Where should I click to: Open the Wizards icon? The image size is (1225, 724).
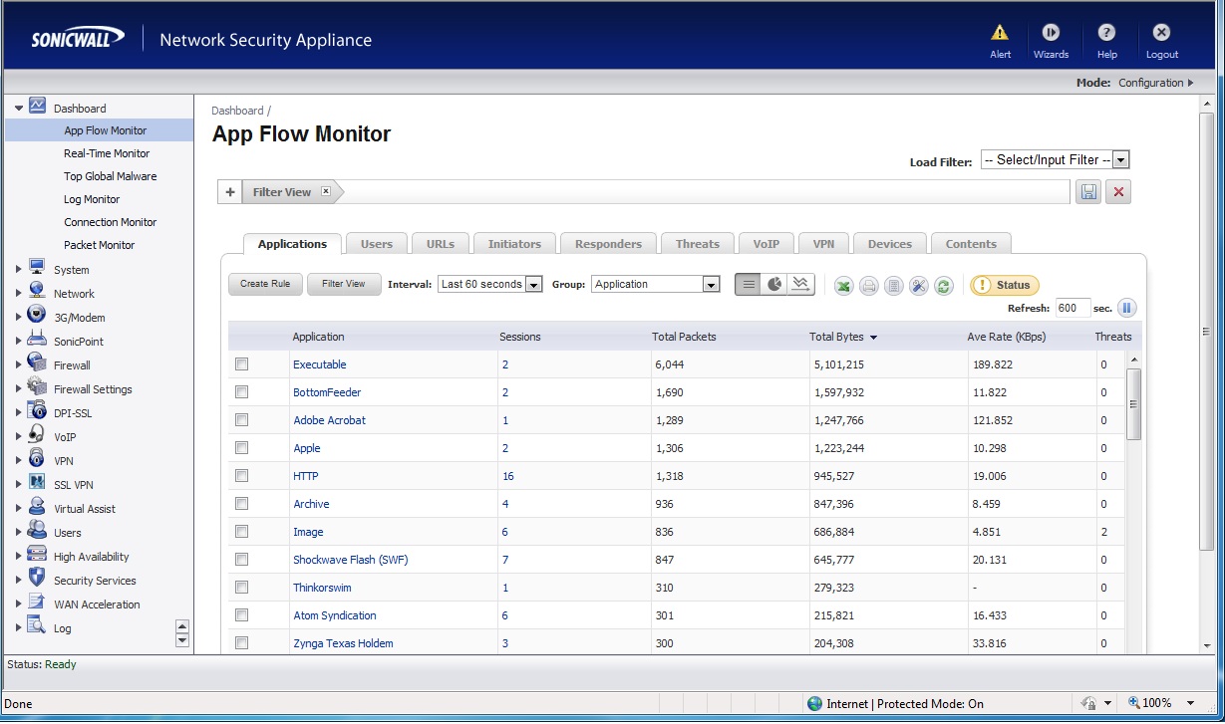tap(1051, 33)
